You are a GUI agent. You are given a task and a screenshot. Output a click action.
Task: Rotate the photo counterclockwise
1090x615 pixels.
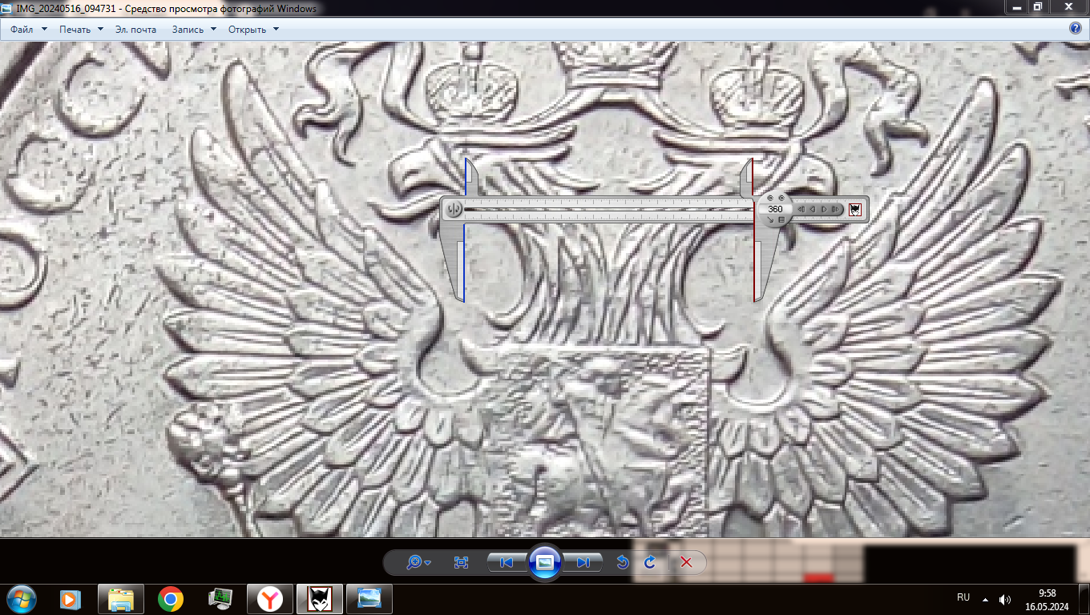622,562
